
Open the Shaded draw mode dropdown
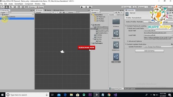tap(43, 12)
